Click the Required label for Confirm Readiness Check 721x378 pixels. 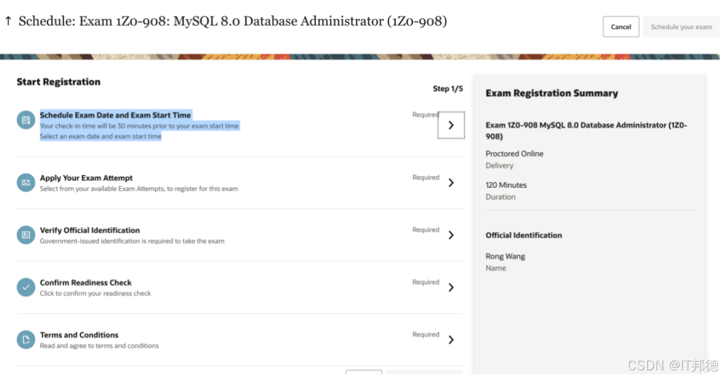(x=426, y=282)
